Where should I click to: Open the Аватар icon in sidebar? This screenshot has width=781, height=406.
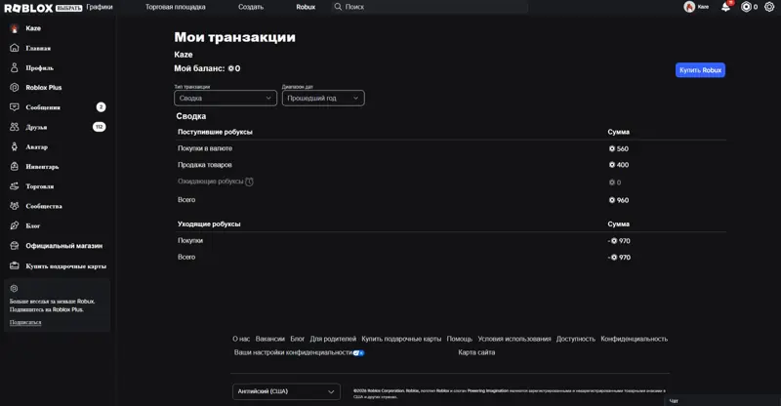click(15, 146)
